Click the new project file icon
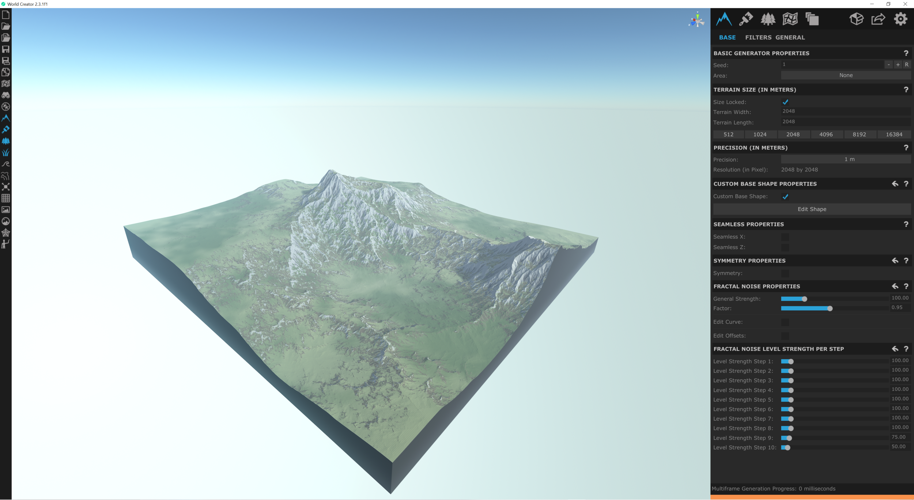914x500 pixels. point(5,15)
